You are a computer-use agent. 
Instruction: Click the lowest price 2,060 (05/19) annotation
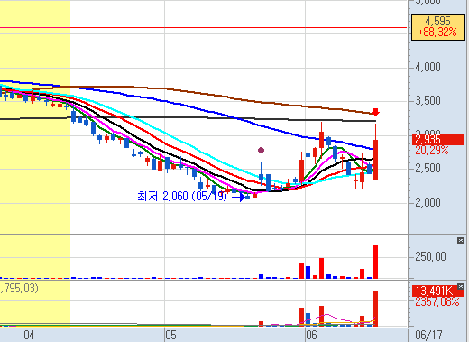pos(182,196)
